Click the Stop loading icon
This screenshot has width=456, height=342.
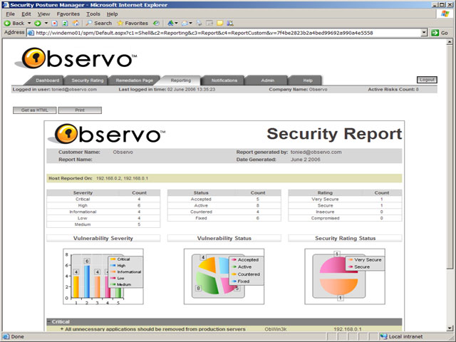(x=54, y=24)
